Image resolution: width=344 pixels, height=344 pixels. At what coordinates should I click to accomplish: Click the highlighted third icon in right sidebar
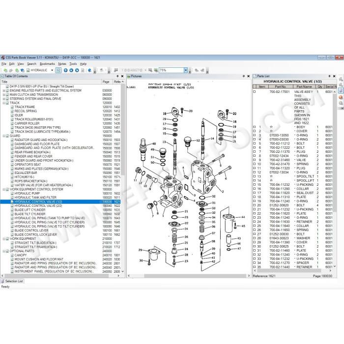tap(341, 90)
